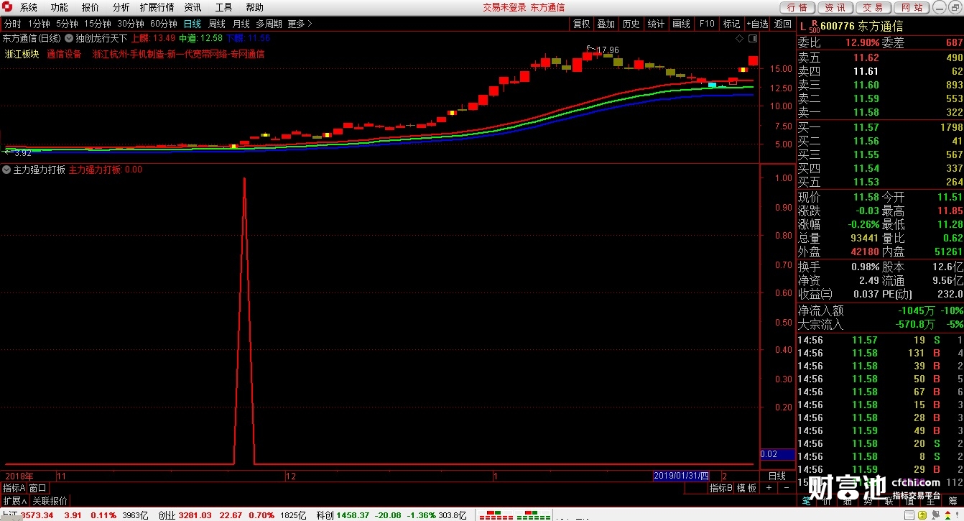Select the 15分钟 period
Image resolution: width=964 pixels, height=521 pixels.
coord(97,24)
